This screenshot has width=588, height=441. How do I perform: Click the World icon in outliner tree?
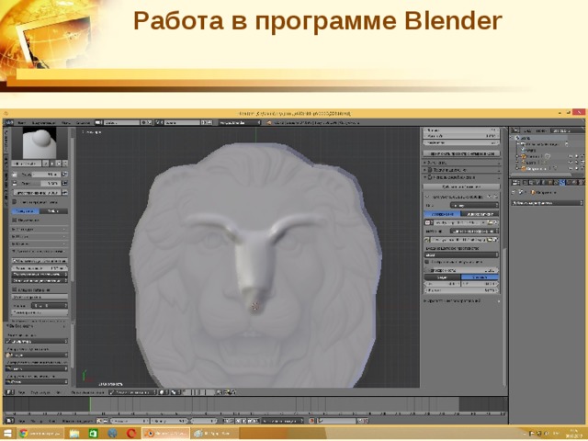pos(523,150)
